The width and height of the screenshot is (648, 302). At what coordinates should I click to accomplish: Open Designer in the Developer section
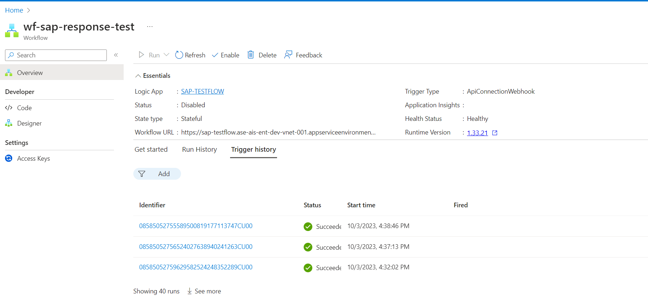29,123
